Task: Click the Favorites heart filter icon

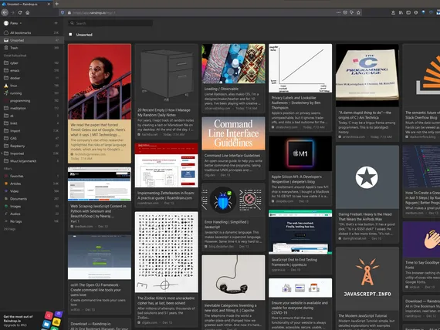Action: click(x=6, y=176)
